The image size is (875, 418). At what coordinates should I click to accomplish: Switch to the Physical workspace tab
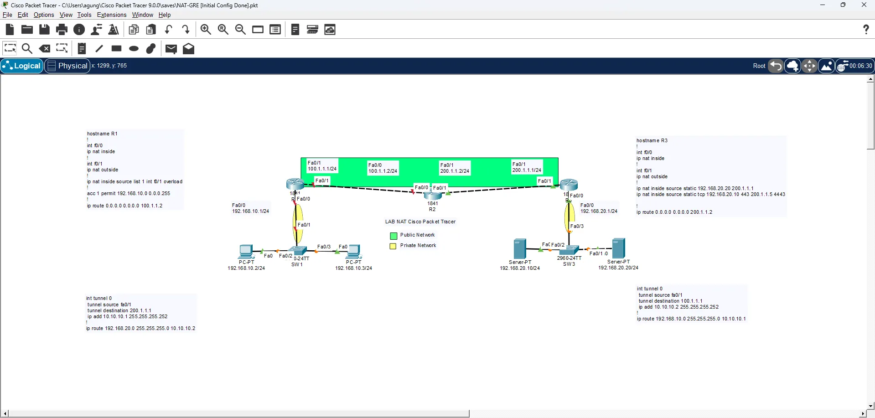point(67,66)
